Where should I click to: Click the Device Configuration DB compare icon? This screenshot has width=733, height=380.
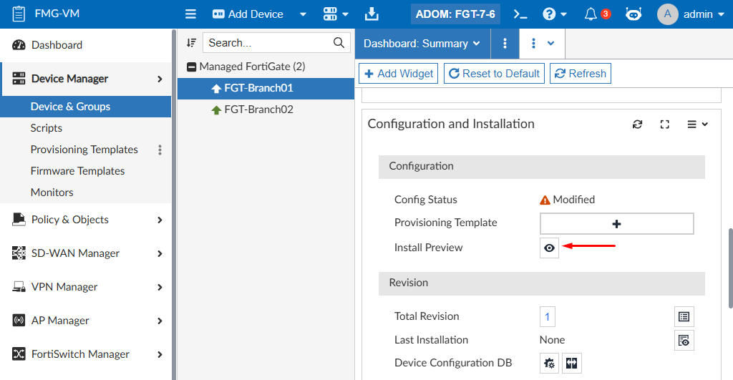tap(572, 363)
